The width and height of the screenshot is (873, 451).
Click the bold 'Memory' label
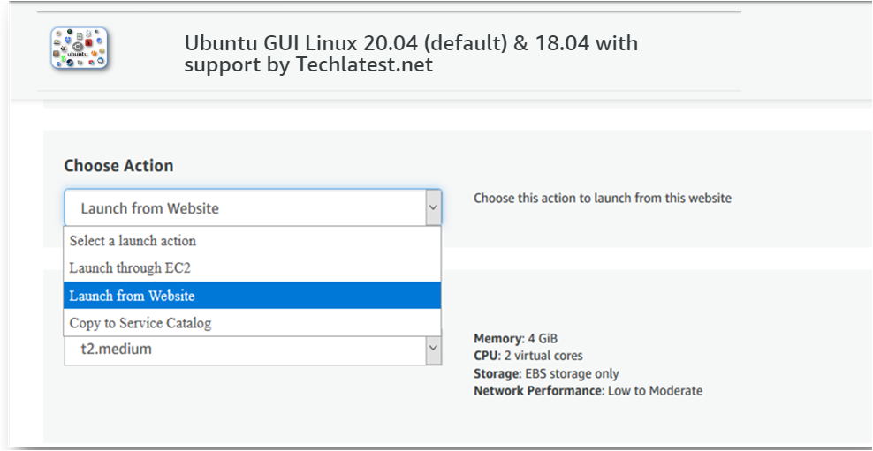tap(497, 339)
